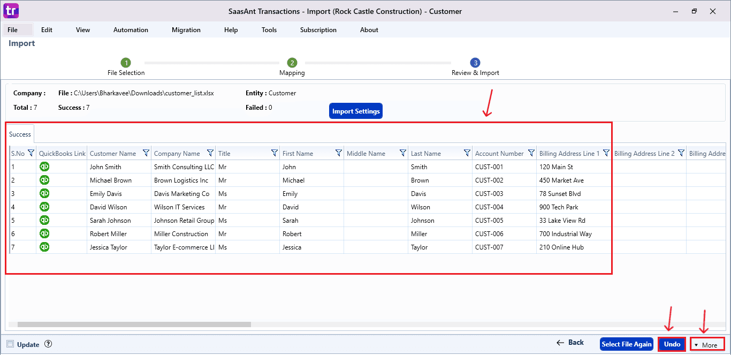The height and width of the screenshot is (355, 731).
Task: Go to step 1 File Selection circle
Action: 126,63
